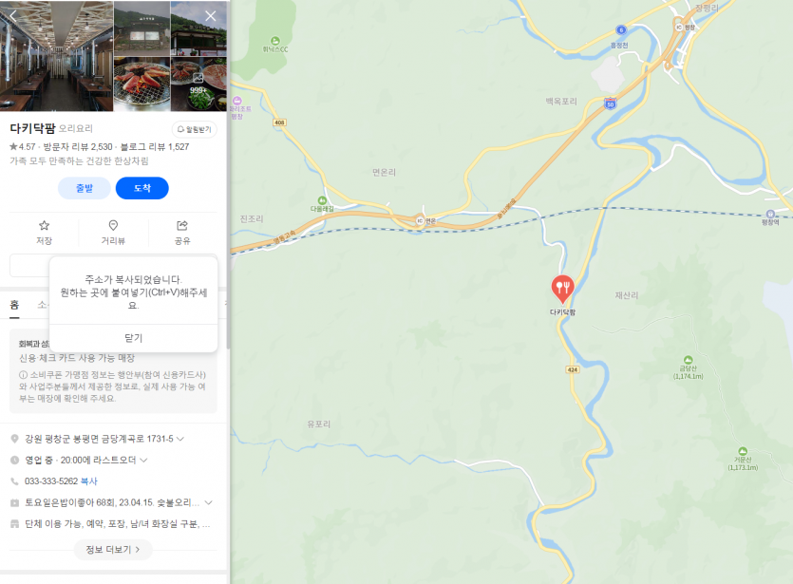Set as destination with 도착 button
Viewport: 793px width, 584px height.
click(142, 188)
